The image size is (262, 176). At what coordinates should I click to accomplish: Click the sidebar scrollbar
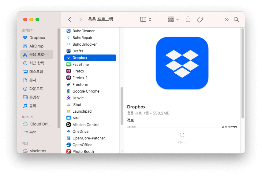click(59, 78)
